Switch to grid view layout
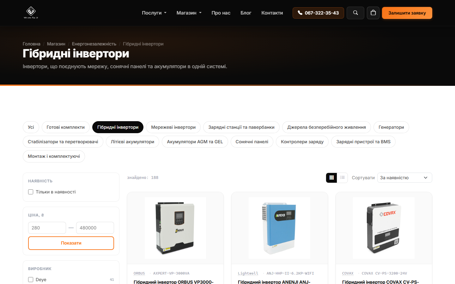The height and width of the screenshot is (284, 455). (331, 178)
